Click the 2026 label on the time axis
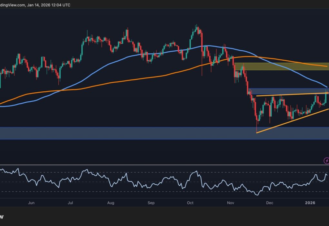Image resolution: width=329 pixels, height=226 pixels. 310,203
